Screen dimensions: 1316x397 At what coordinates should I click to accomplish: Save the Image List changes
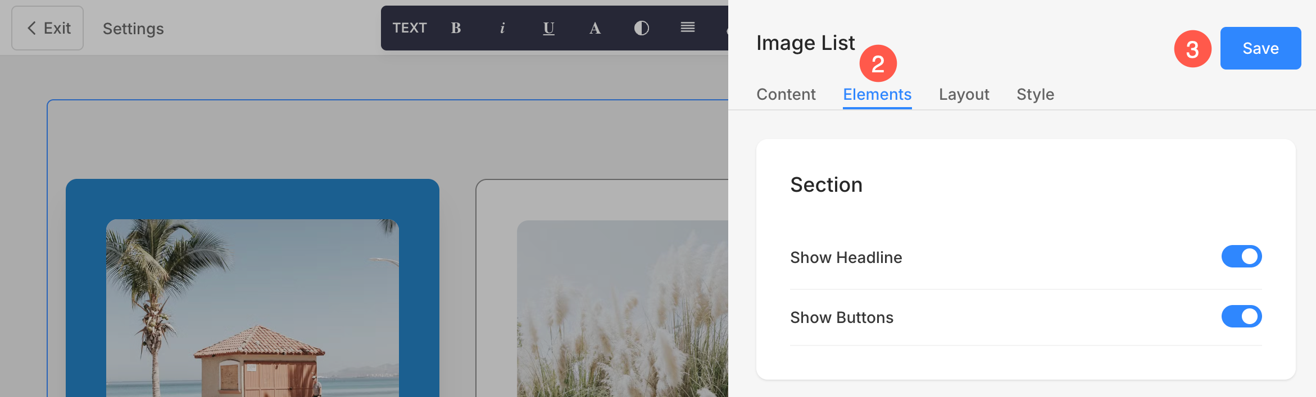point(1260,48)
